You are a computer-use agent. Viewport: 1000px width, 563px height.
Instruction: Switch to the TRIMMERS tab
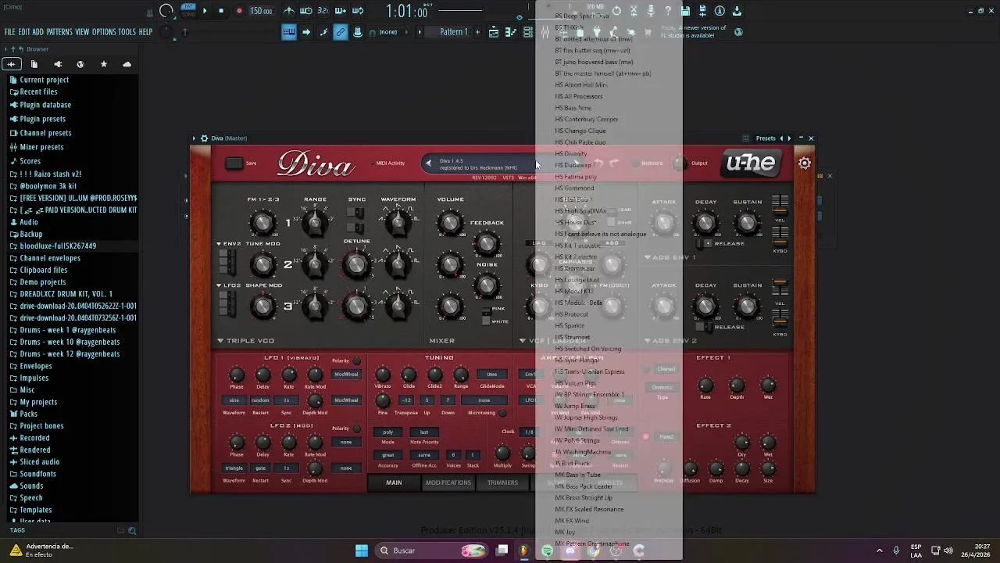(x=502, y=482)
